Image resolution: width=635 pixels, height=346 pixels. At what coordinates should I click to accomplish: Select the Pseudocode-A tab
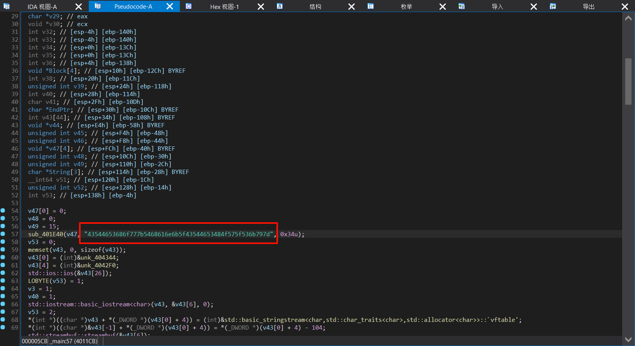[x=133, y=7]
